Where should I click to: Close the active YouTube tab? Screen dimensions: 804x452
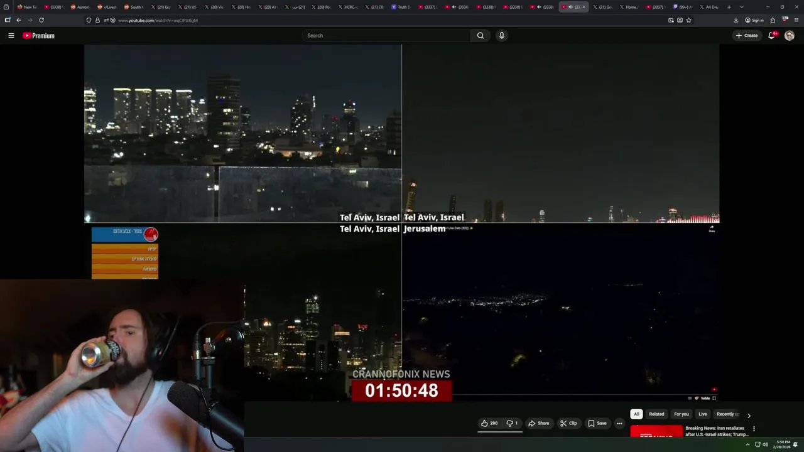(x=584, y=7)
